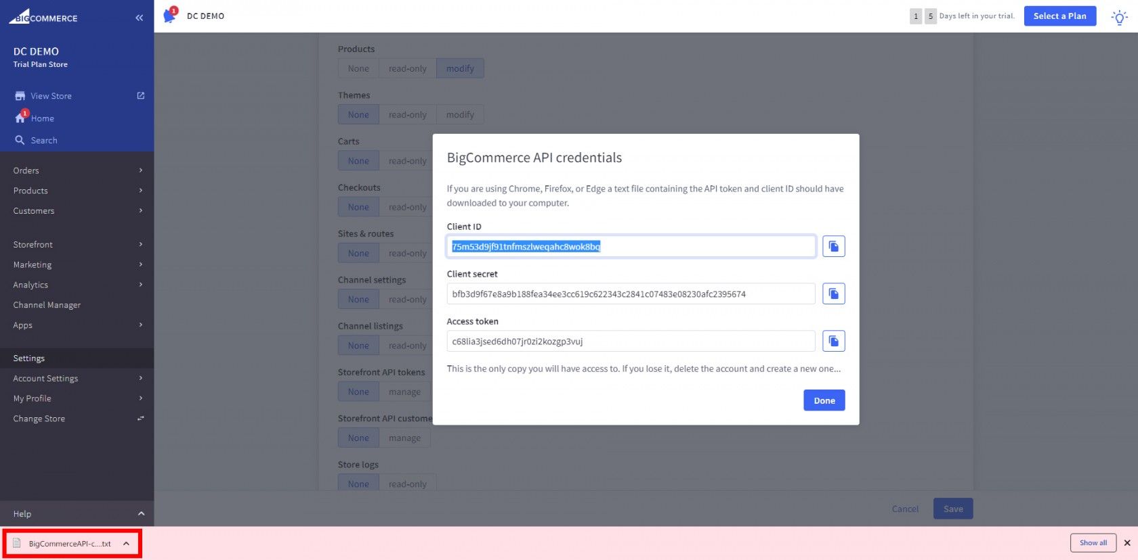Image resolution: width=1138 pixels, height=560 pixels.
Task: Expand the Marketing menu chevron
Action: click(141, 264)
